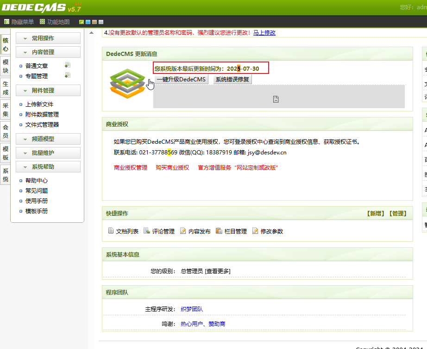Open 上传新文件 menu item
427x349 pixels.
point(39,104)
